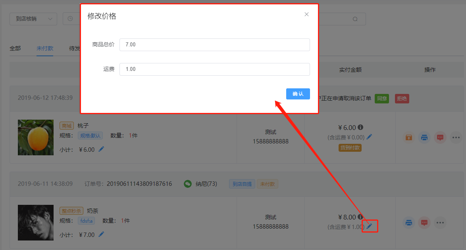This screenshot has height=250, width=466.
Task: Open the 到店核销 dropdown
Action: click(33, 19)
